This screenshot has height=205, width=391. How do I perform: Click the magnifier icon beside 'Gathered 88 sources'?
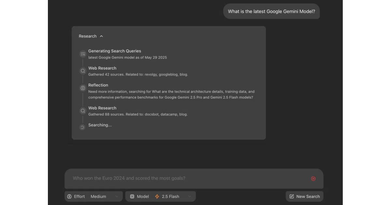coord(83,111)
